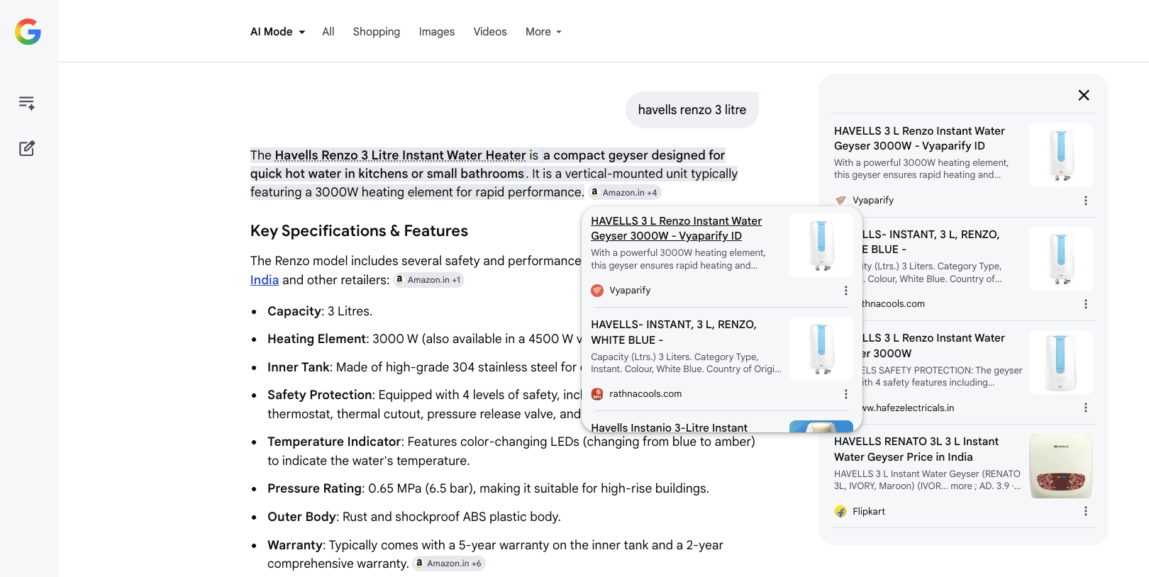Image resolution: width=1149 pixels, height=577 pixels.
Task: Click 'rathnacools.com' source name in popup
Action: [x=645, y=394]
